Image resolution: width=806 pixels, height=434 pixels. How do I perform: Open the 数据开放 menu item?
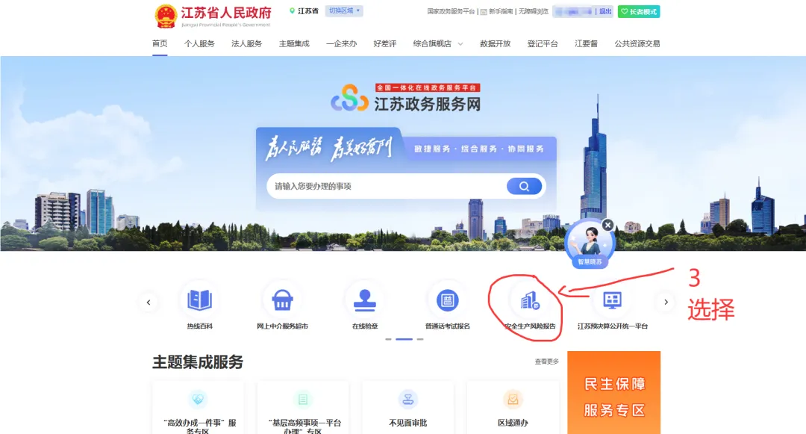pyautogui.click(x=495, y=44)
